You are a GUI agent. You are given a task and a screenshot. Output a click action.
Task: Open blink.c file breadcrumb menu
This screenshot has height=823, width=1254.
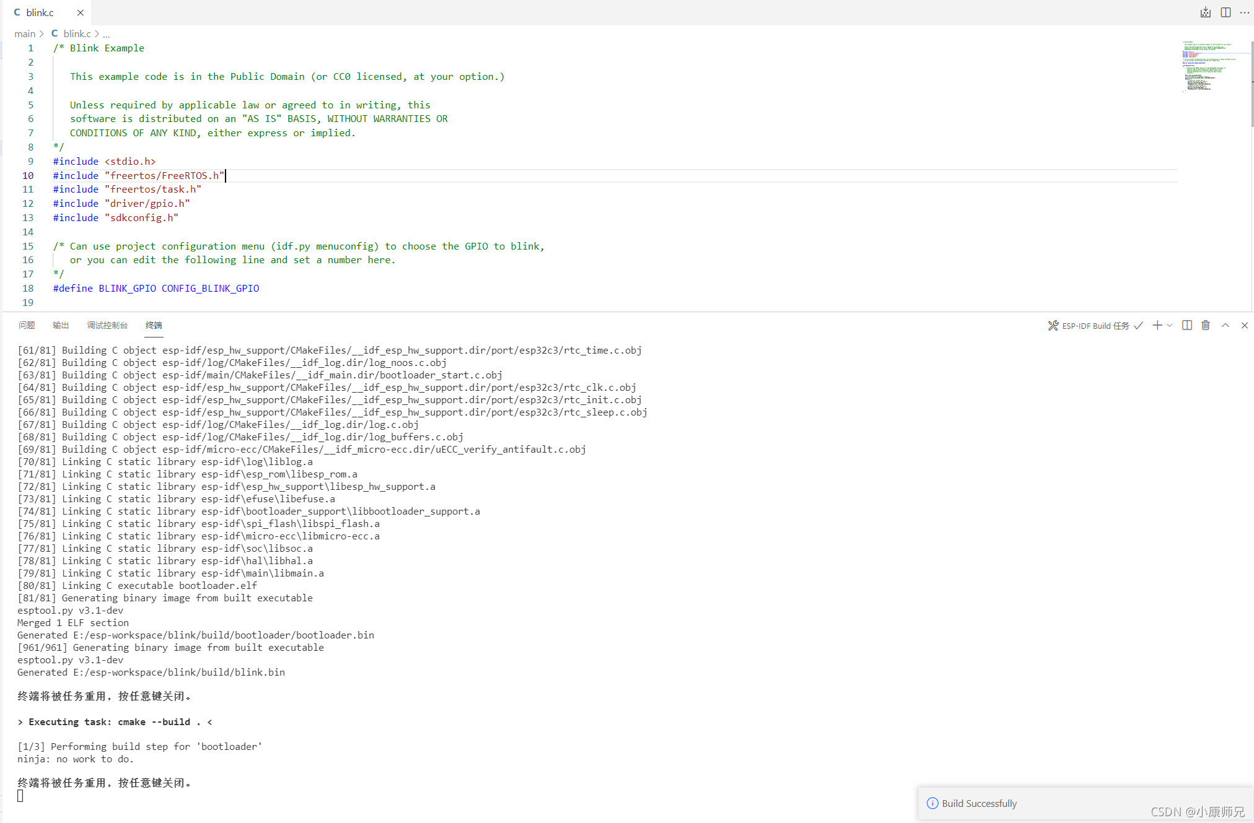pyautogui.click(x=76, y=34)
